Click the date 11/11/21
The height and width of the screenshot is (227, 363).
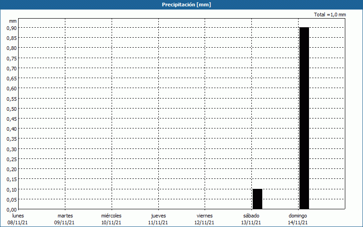point(158,222)
